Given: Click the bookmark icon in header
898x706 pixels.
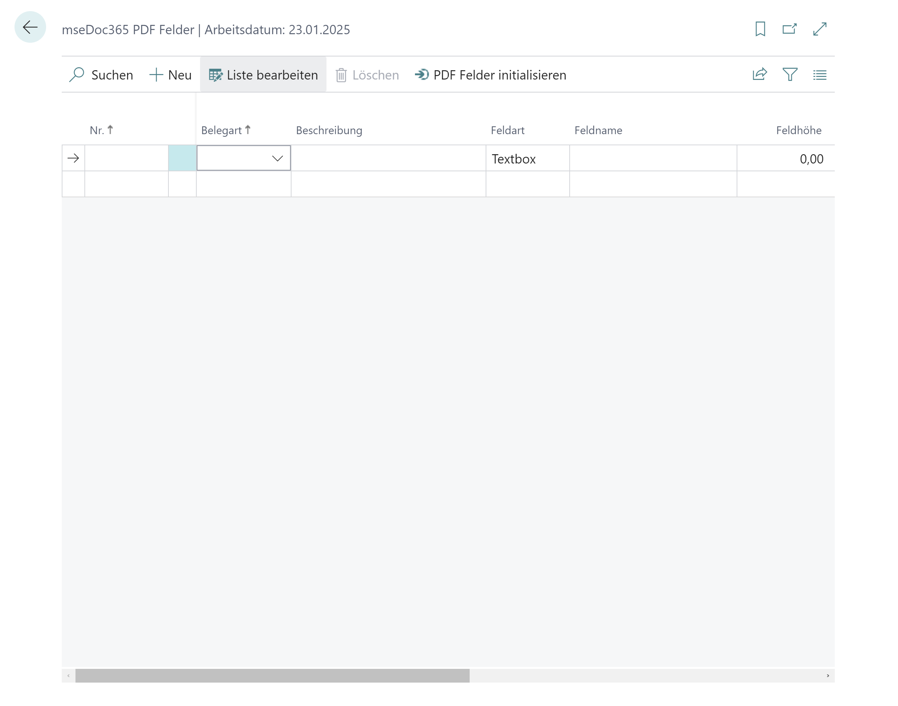Looking at the screenshot, I should 760,29.
